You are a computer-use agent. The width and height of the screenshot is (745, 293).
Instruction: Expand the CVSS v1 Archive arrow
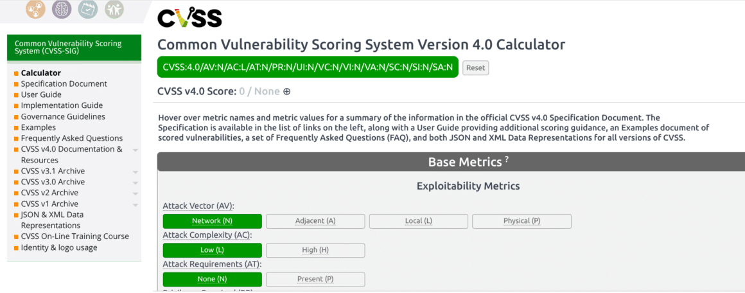(136, 205)
